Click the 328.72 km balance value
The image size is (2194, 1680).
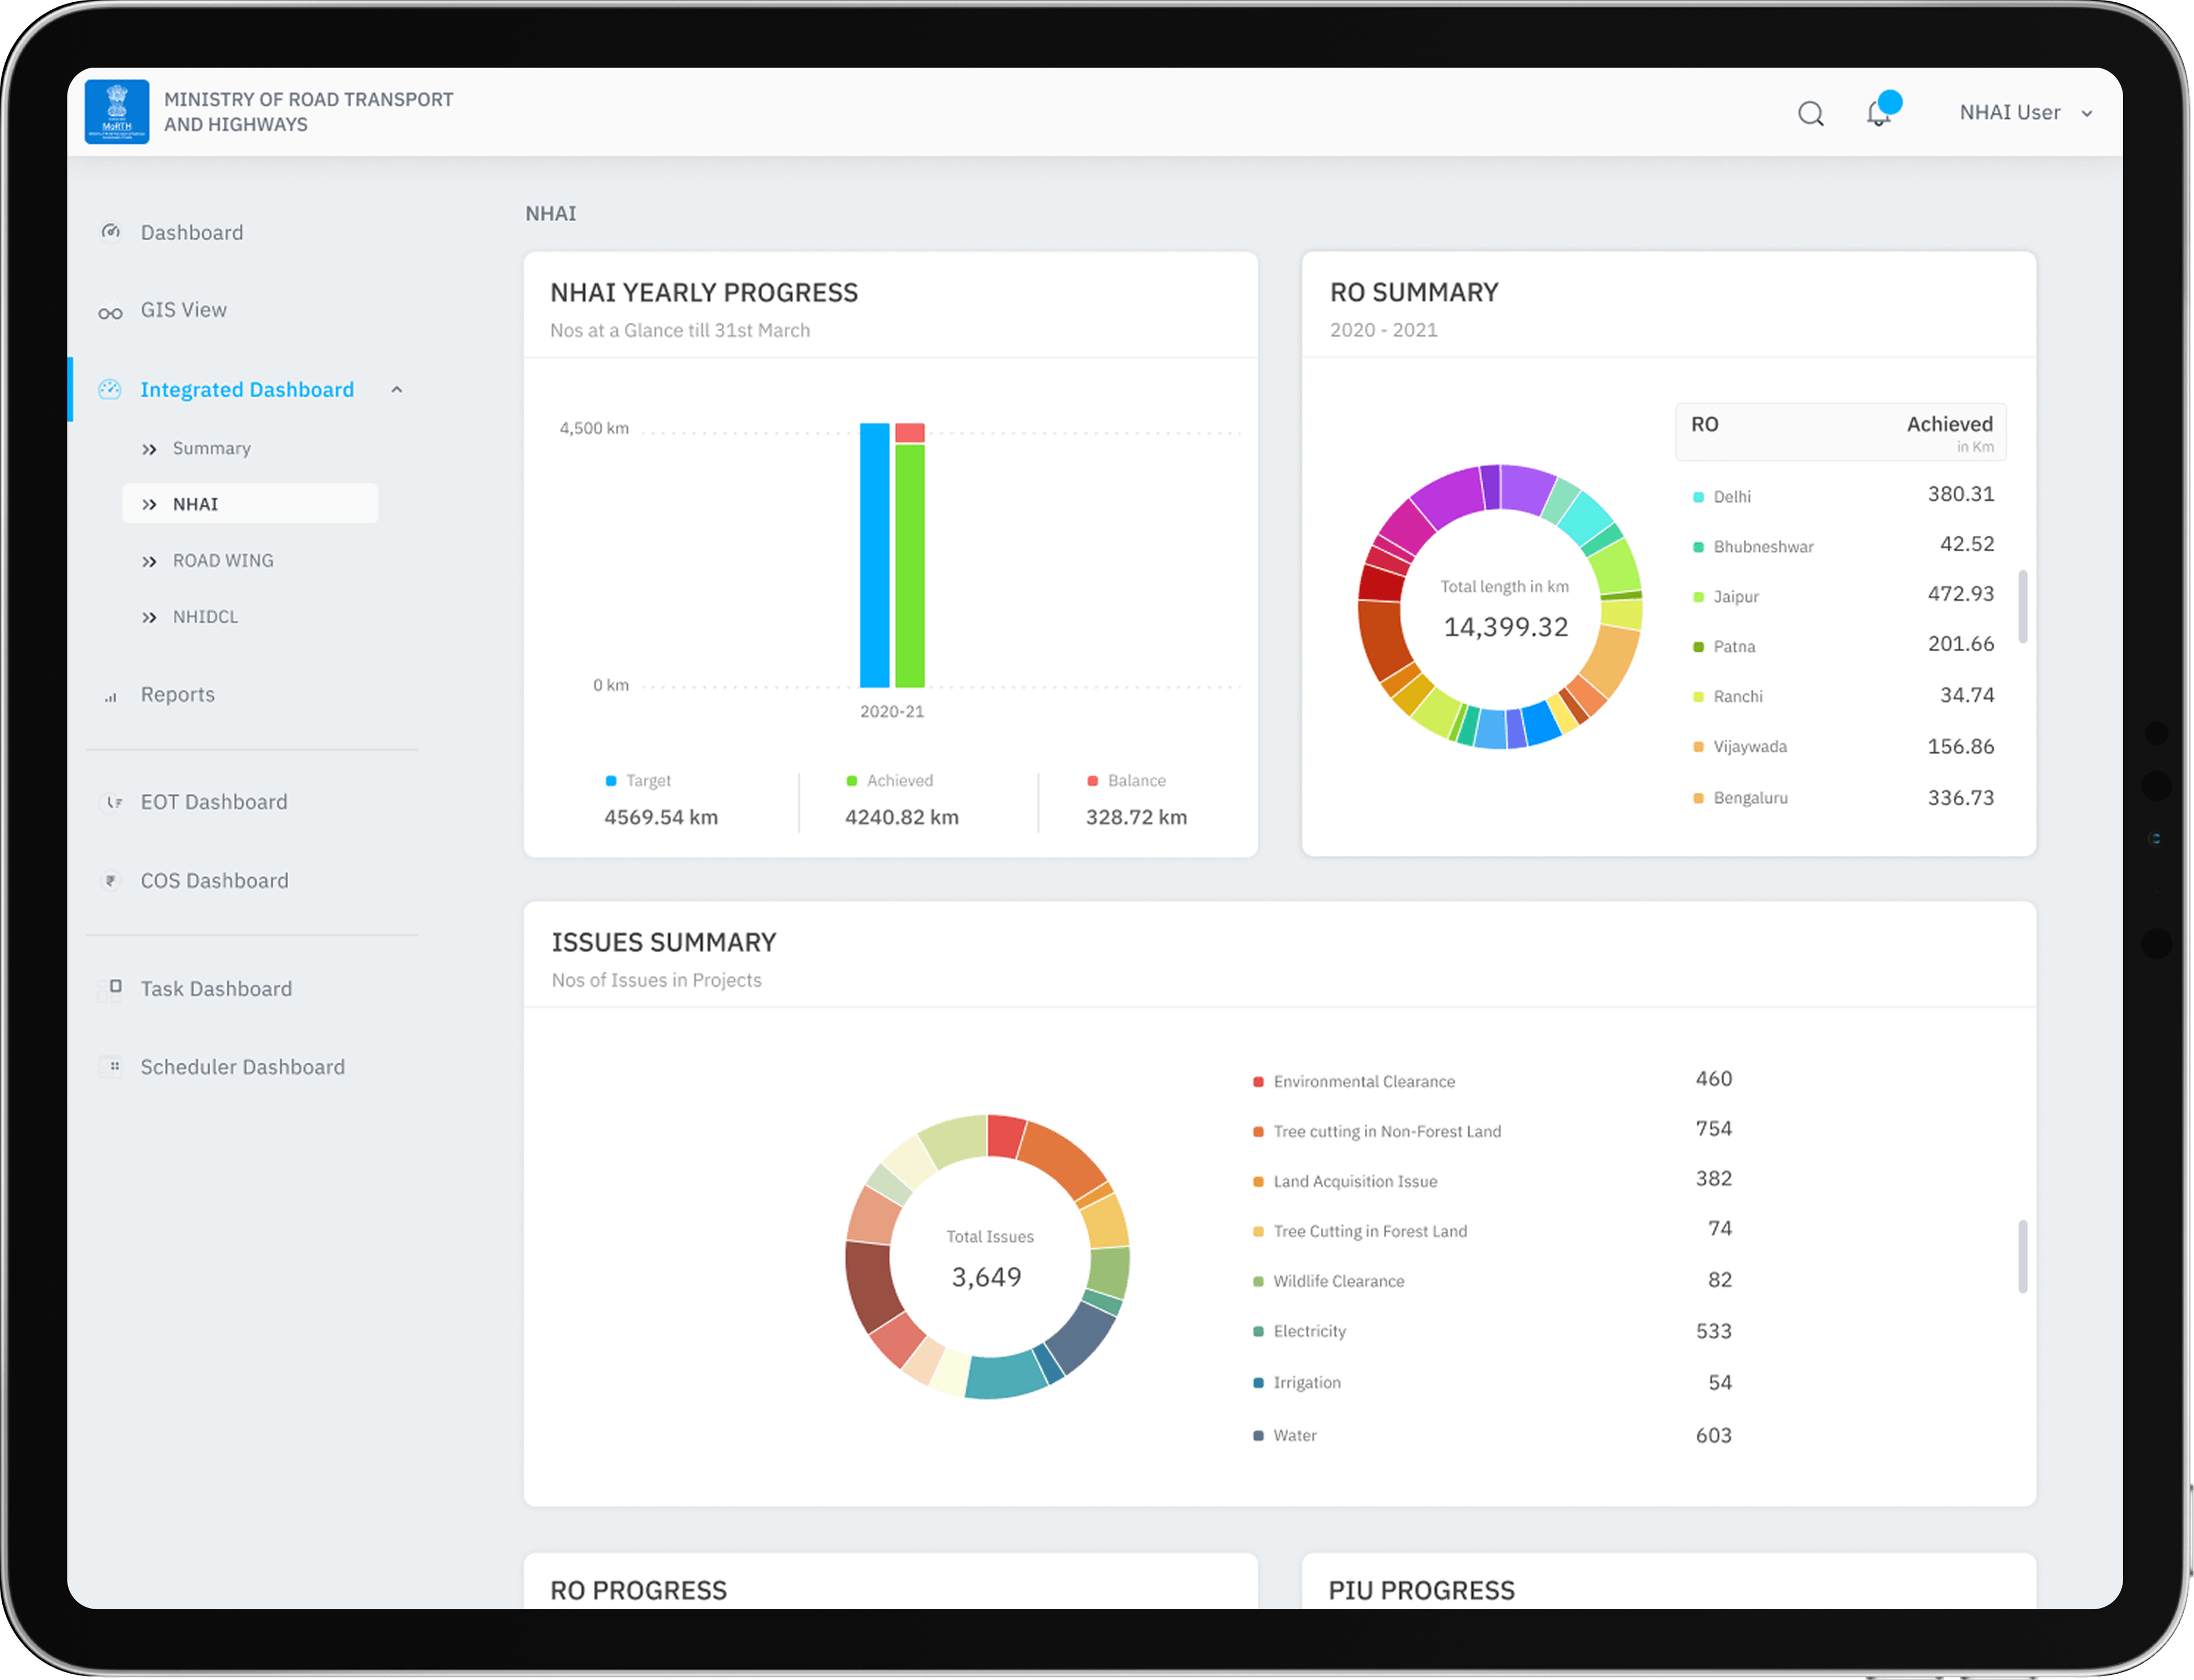click(1137, 817)
